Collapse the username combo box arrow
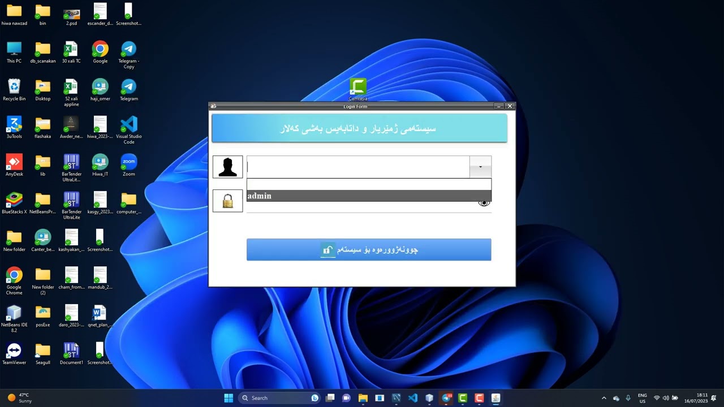 pyautogui.click(x=480, y=167)
